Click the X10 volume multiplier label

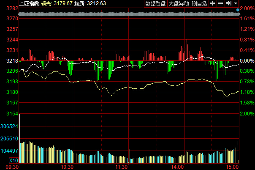[x=14, y=161]
